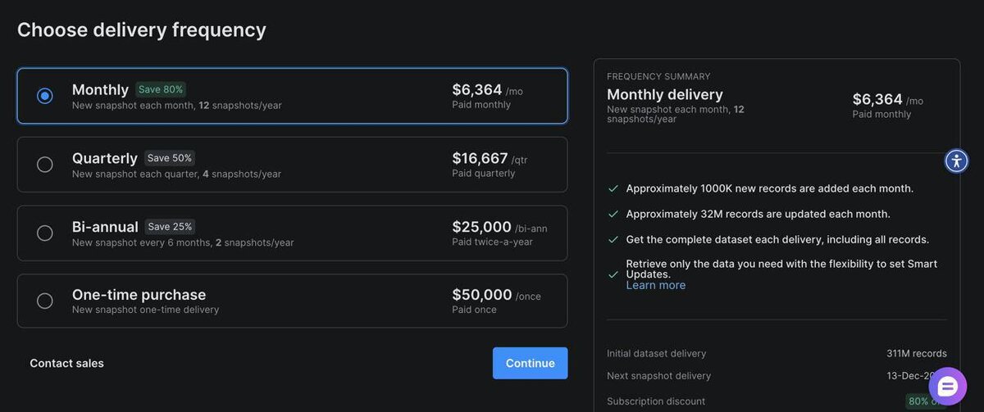Click the Monthly delivery summary heading

click(x=664, y=94)
